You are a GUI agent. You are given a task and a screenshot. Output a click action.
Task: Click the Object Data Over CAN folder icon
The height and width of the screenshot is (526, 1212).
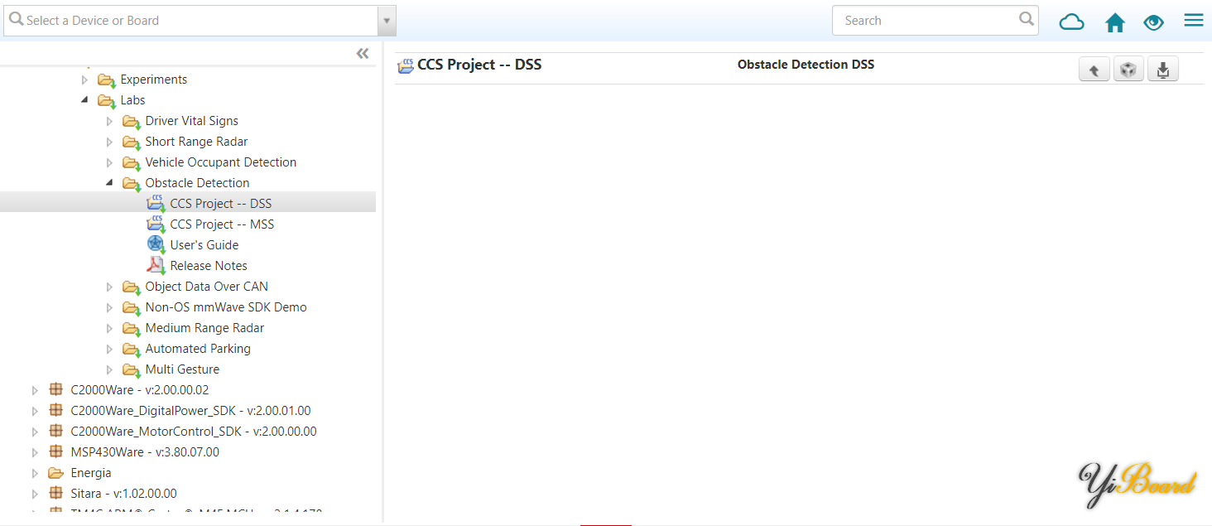click(131, 287)
